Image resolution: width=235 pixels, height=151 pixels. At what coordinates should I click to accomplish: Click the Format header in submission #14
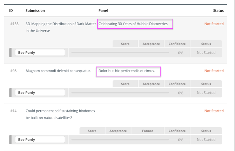[147, 131]
